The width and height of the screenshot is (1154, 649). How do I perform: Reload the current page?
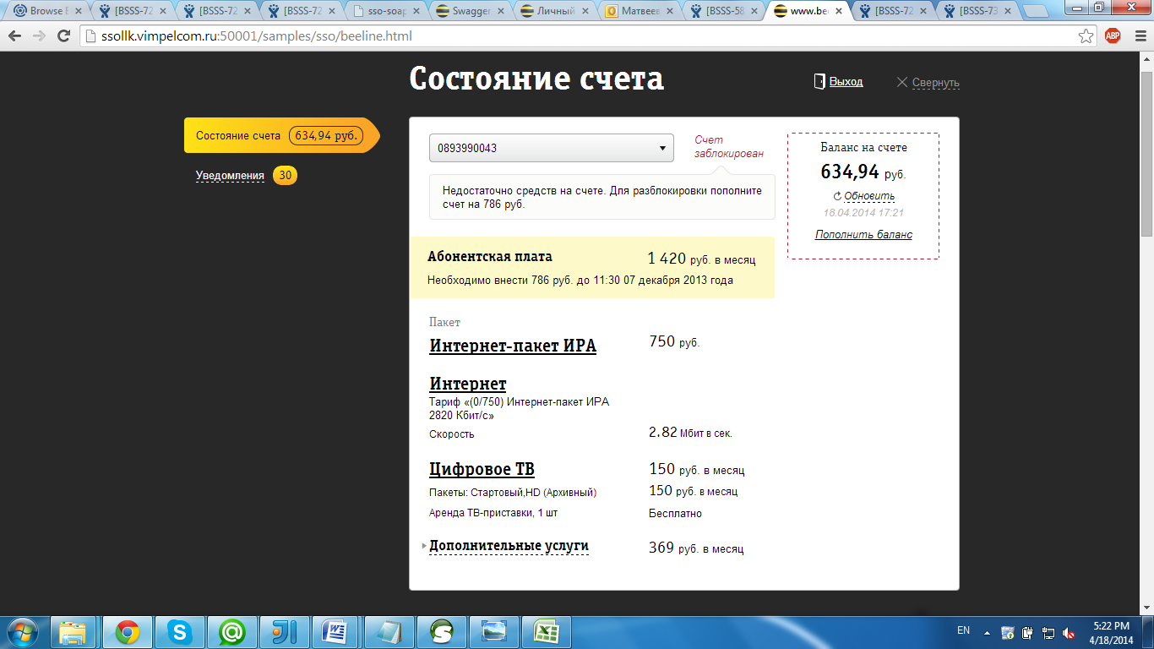click(x=63, y=36)
